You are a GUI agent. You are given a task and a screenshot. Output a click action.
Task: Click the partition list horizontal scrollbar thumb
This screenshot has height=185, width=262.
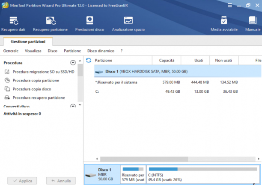[144, 159]
